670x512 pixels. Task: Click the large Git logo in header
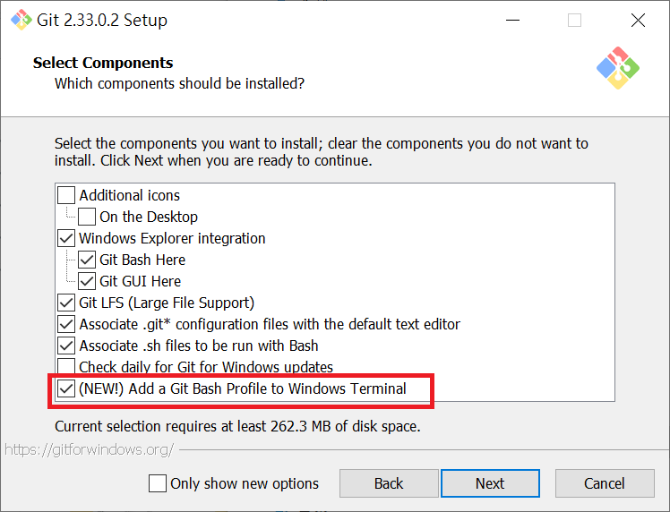(618, 68)
